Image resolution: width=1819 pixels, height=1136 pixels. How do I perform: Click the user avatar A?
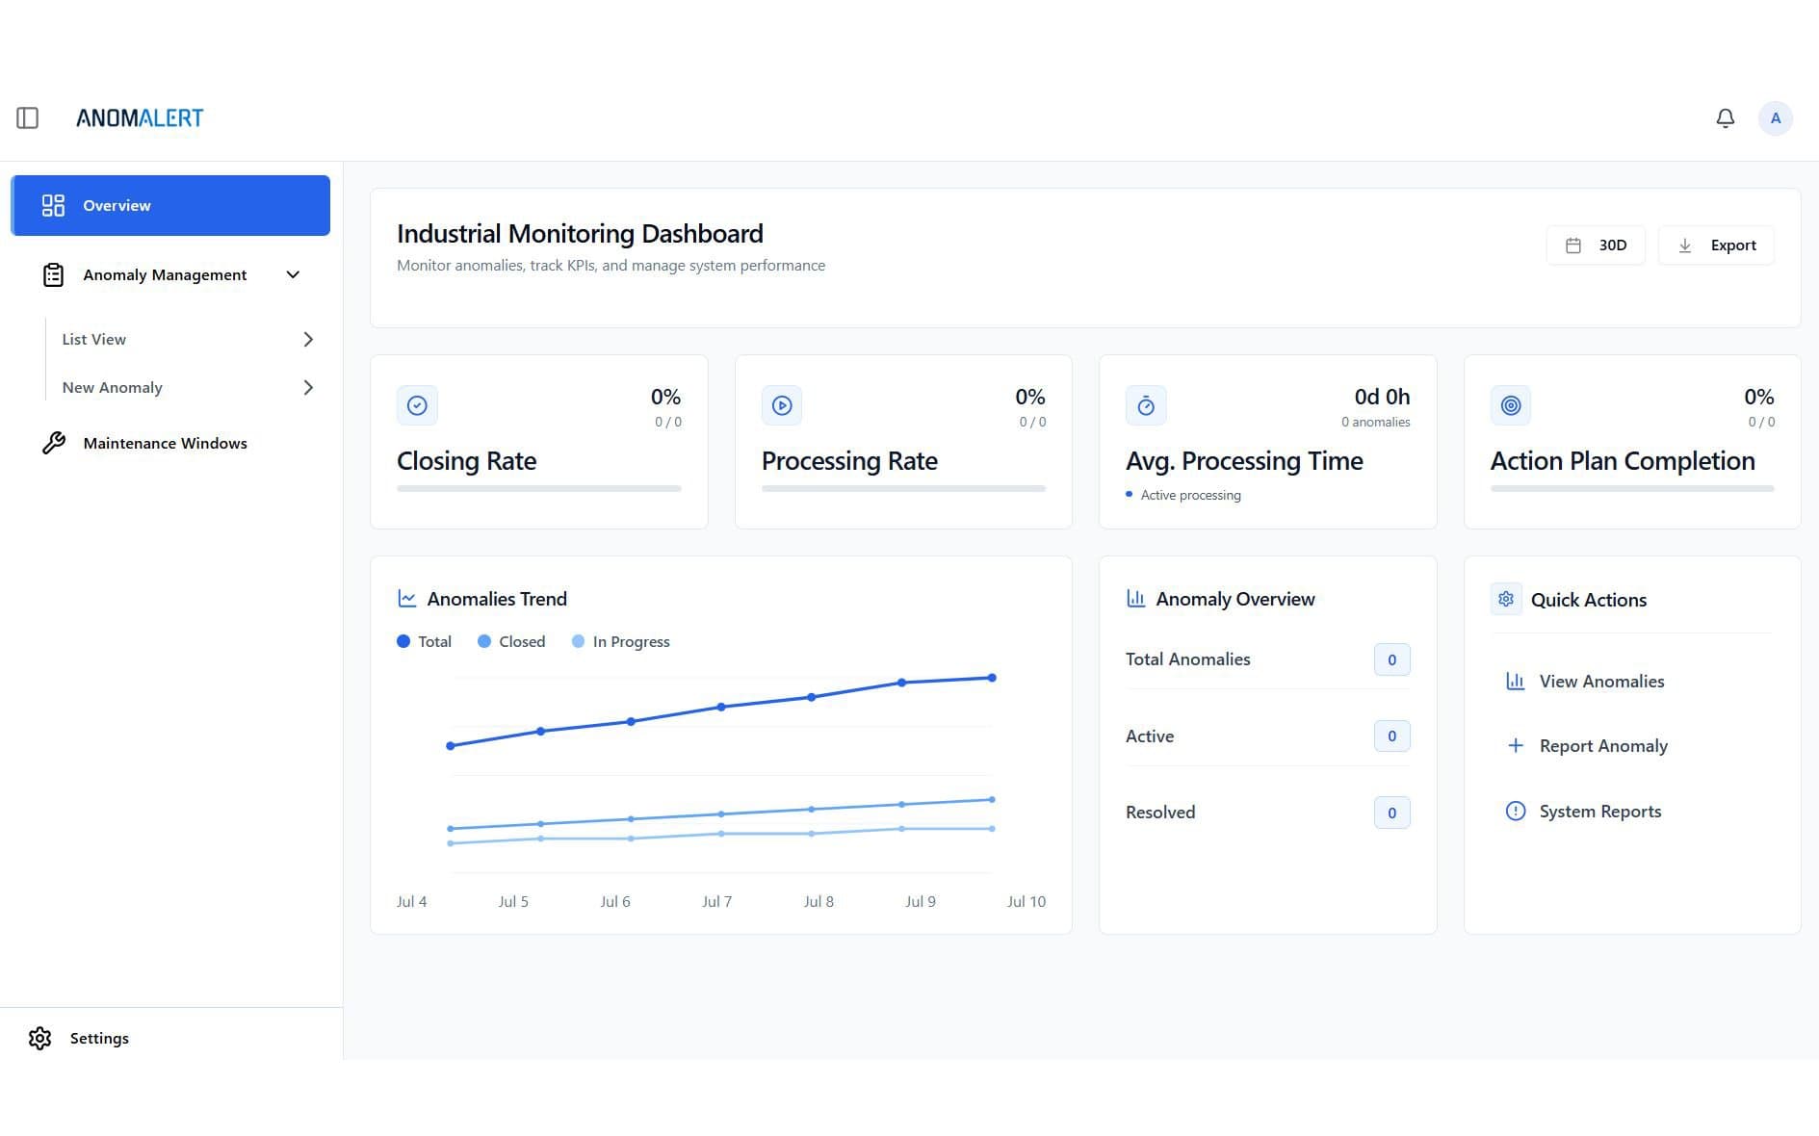pos(1775,118)
